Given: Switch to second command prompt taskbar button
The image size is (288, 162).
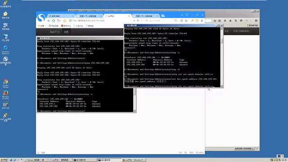Looking at the screenshot, I should tap(109, 160).
